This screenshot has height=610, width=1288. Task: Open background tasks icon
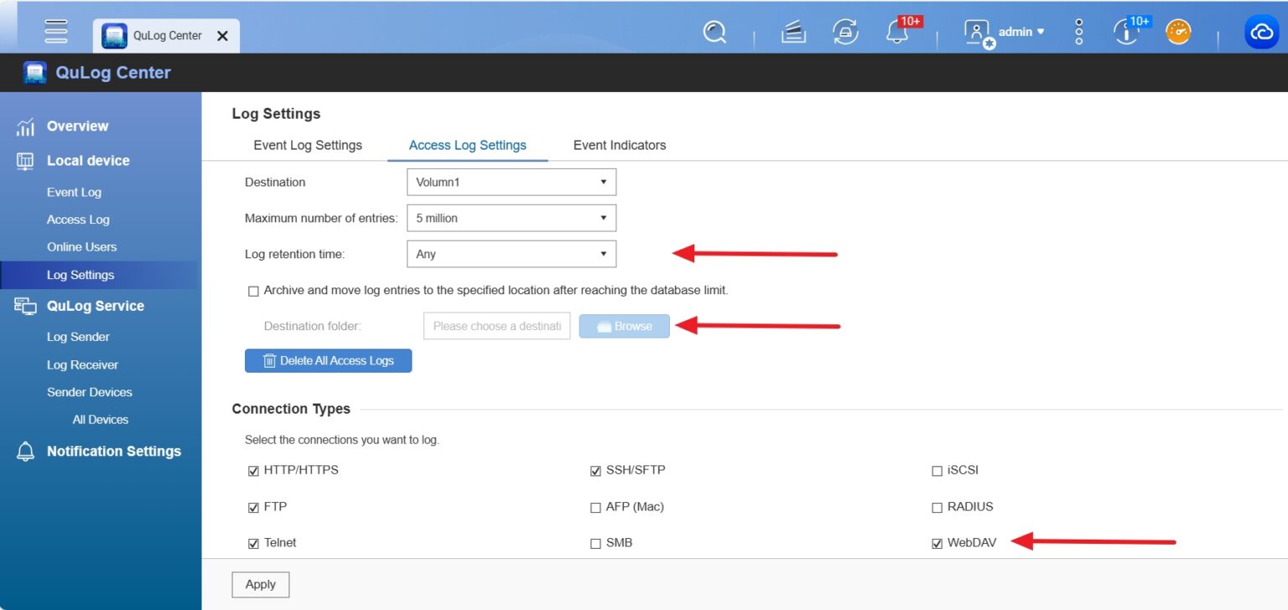tap(793, 32)
